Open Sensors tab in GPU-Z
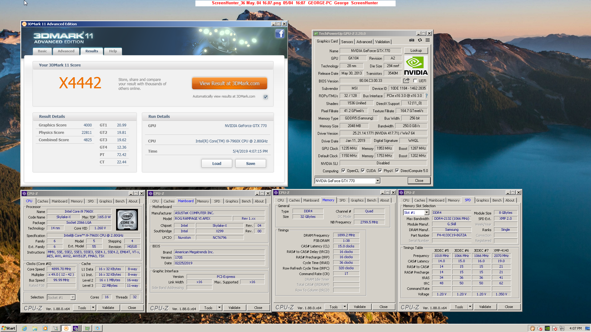This screenshot has height=332, width=591. 347,42
